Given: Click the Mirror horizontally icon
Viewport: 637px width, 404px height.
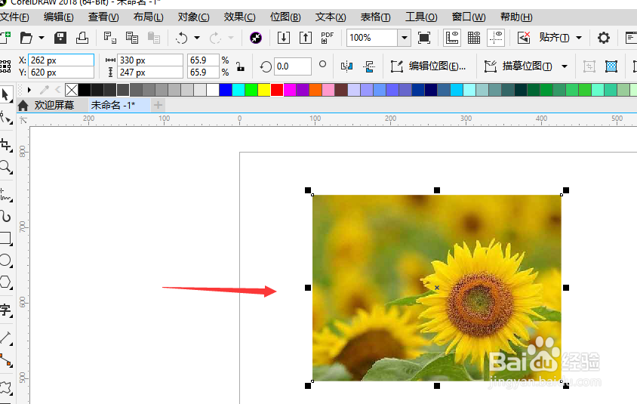Looking at the screenshot, I should pyautogui.click(x=346, y=66).
